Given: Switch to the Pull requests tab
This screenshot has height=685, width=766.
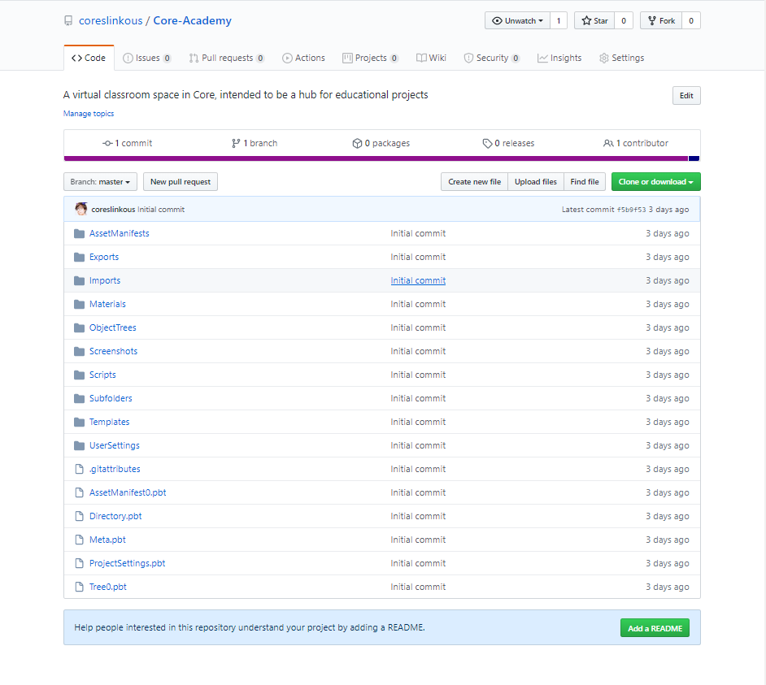Looking at the screenshot, I should [x=227, y=58].
